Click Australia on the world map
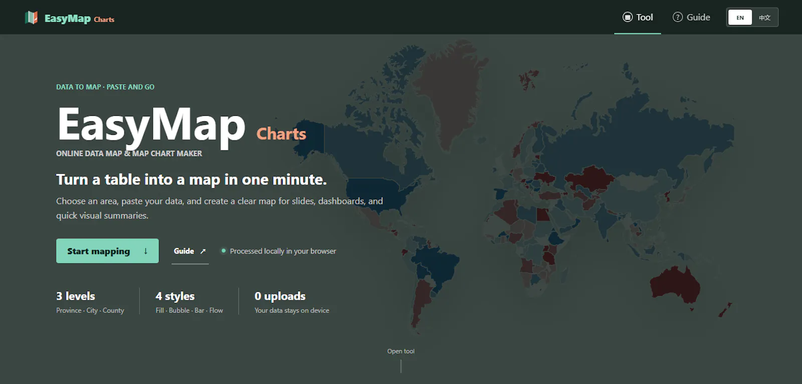This screenshot has height=384, width=802. coord(674,286)
